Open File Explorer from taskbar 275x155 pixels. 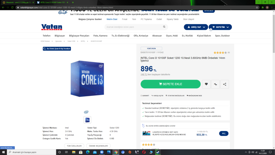click(x=74, y=152)
